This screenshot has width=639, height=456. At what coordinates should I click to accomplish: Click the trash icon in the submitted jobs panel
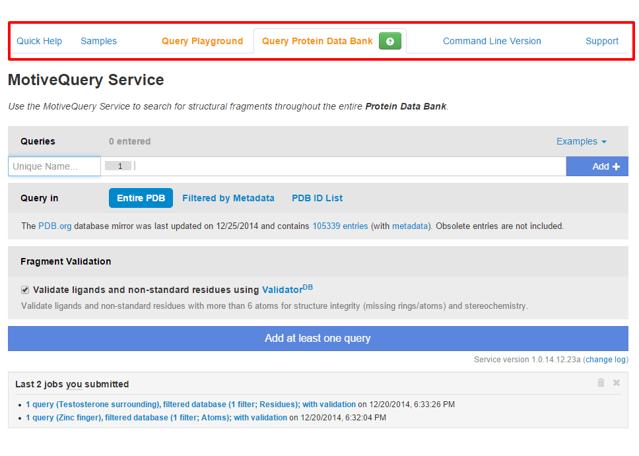click(x=601, y=383)
